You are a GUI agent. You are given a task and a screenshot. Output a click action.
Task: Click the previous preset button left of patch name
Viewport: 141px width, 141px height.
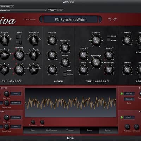pyautogui.click(x=41, y=19)
